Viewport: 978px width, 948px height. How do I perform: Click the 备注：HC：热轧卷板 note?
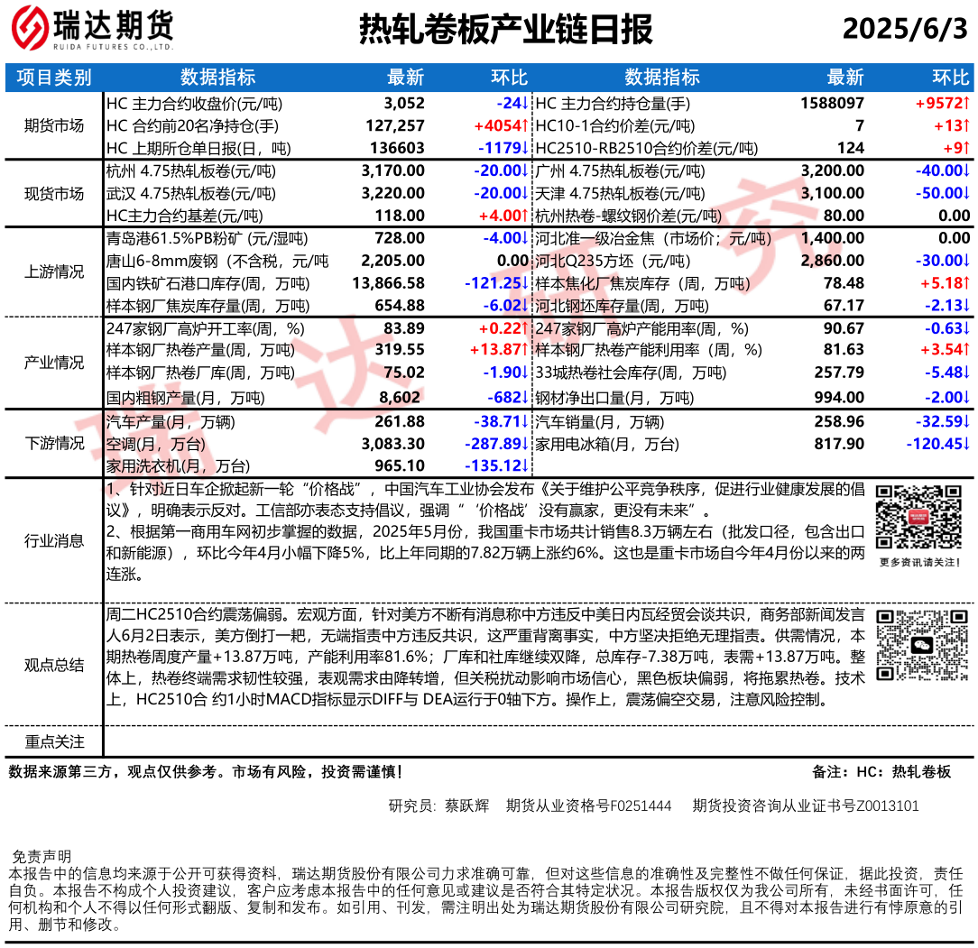coord(881,772)
